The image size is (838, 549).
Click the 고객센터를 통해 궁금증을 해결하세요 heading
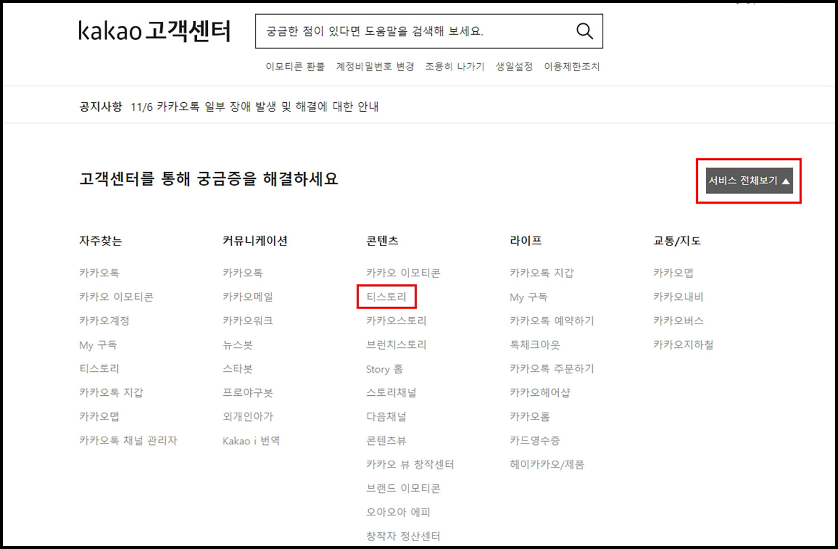(209, 179)
